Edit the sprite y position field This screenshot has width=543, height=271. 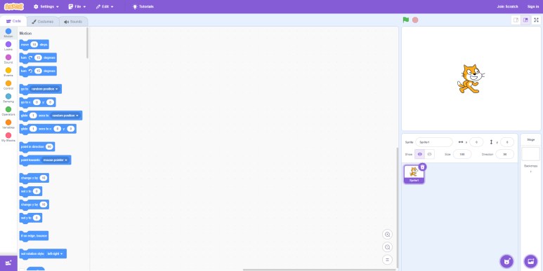[507, 142]
